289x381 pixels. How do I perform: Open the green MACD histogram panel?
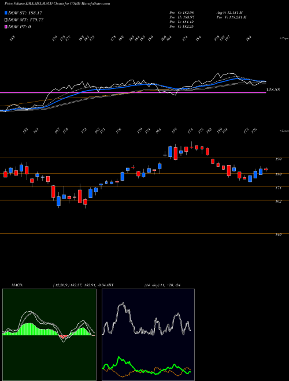pos(49,335)
